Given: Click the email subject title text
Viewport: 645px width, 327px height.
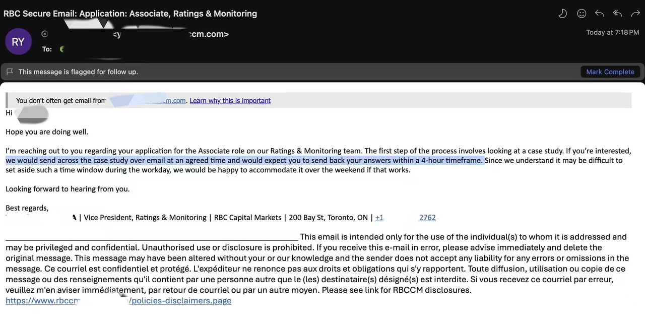Looking at the screenshot, I should (x=130, y=14).
